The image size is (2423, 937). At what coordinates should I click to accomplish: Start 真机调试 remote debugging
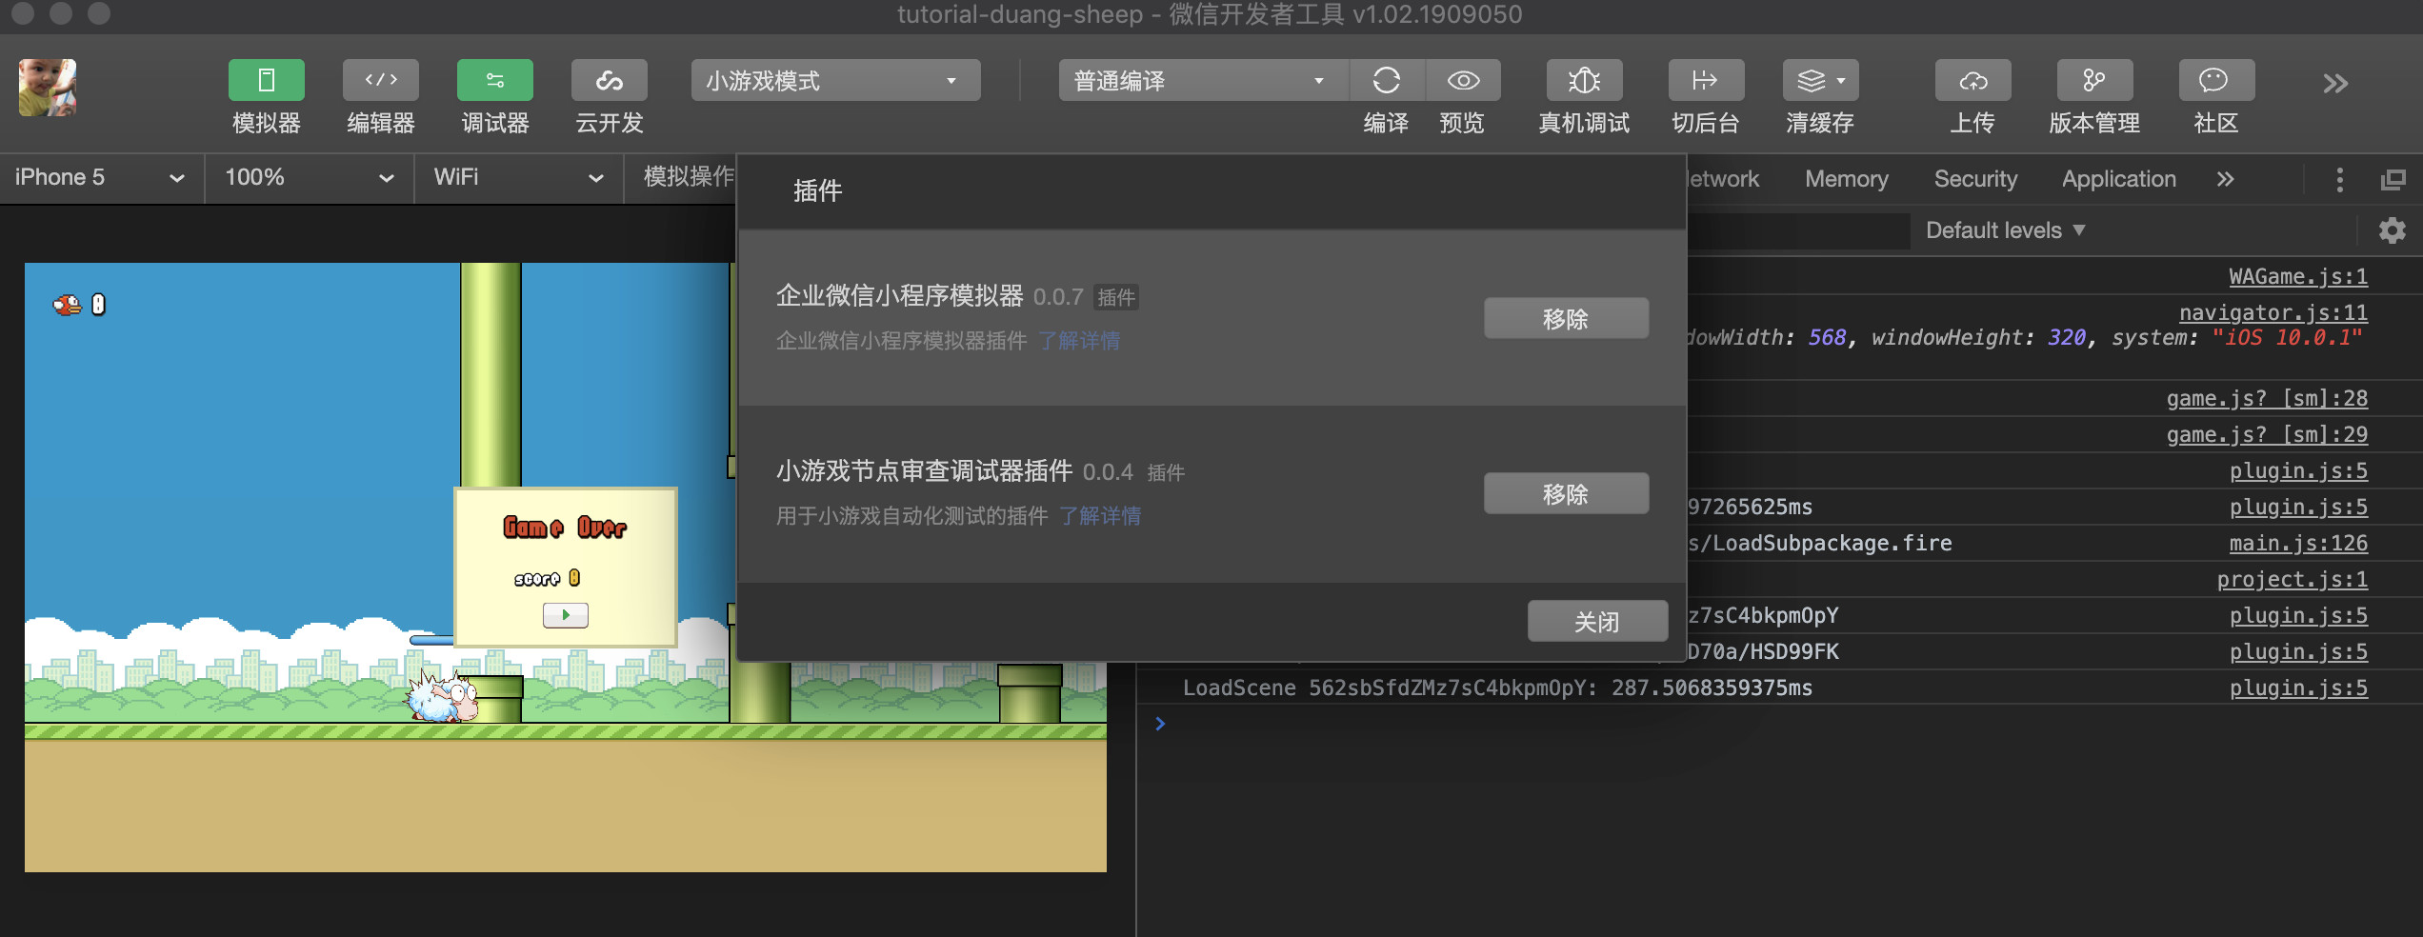click(1584, 81)
